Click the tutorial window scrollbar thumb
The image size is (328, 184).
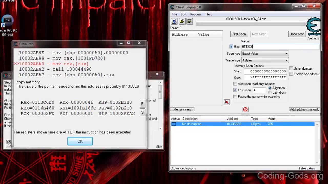(160, 92)
